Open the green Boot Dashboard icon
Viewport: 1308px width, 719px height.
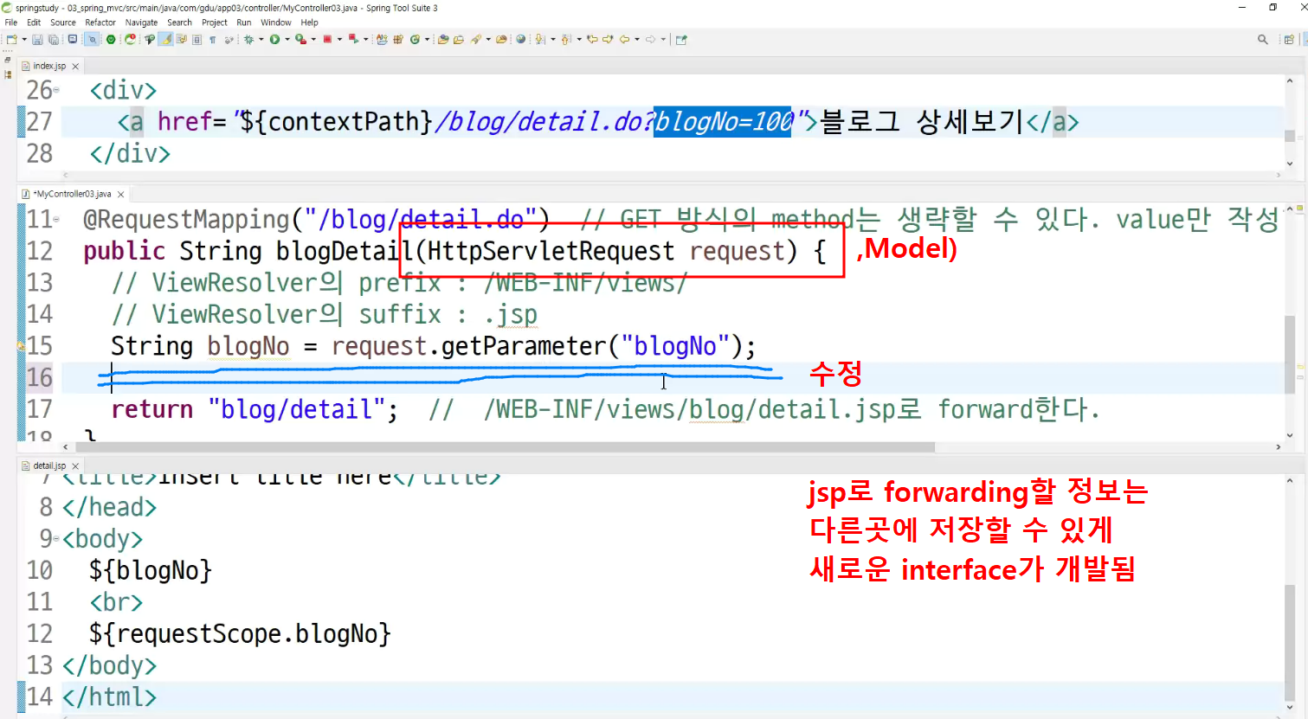111,39
